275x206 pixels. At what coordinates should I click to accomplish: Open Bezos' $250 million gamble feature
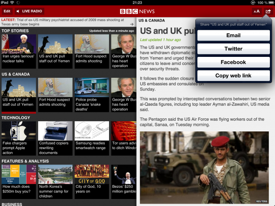pyautogui.click(x=124, y=182)
